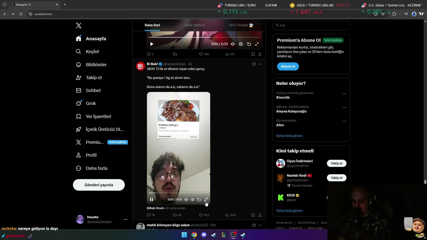This screenshot has height=240, width=427.
Task: Repost Bi Bak! post with 26 reposts
Action: pos(177,215)
